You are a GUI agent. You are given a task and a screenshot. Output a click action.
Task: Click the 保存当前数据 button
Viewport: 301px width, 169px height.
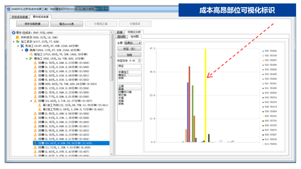coord(32,24)
